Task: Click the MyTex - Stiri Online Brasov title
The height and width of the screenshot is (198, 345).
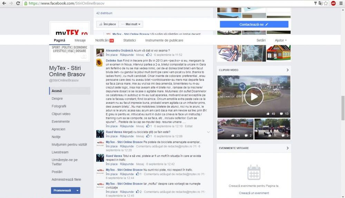Action: pos(67,71)
